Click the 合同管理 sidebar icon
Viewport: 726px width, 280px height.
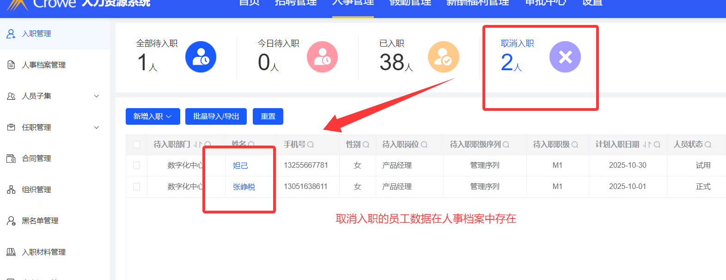[11, 158]
